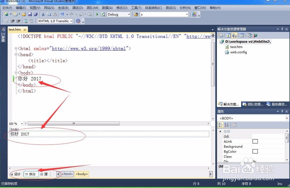Click the Increase Indent icon
The image size is (290, 188).
tap(18, 21)
